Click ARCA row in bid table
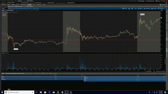 42,77
